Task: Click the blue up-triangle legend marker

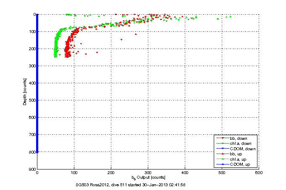Action: pyautogui.click(x=223, y=164)
